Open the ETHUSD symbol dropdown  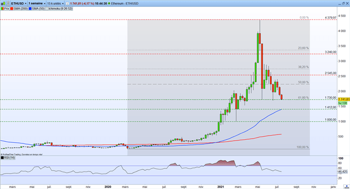click(19, 4)
